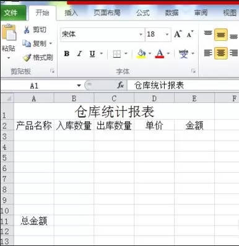Select column A header
239x246 pixels.
pos(34,98)
